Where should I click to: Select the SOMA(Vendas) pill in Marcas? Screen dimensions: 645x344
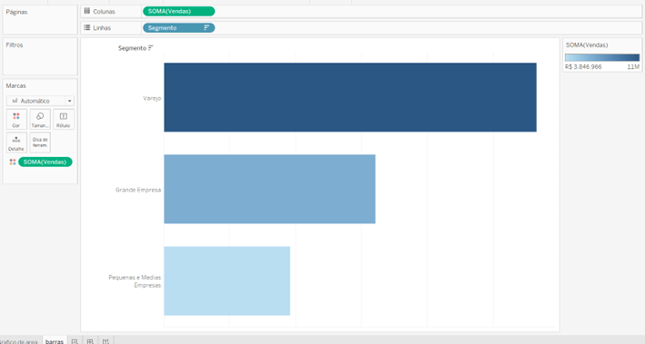45,162
